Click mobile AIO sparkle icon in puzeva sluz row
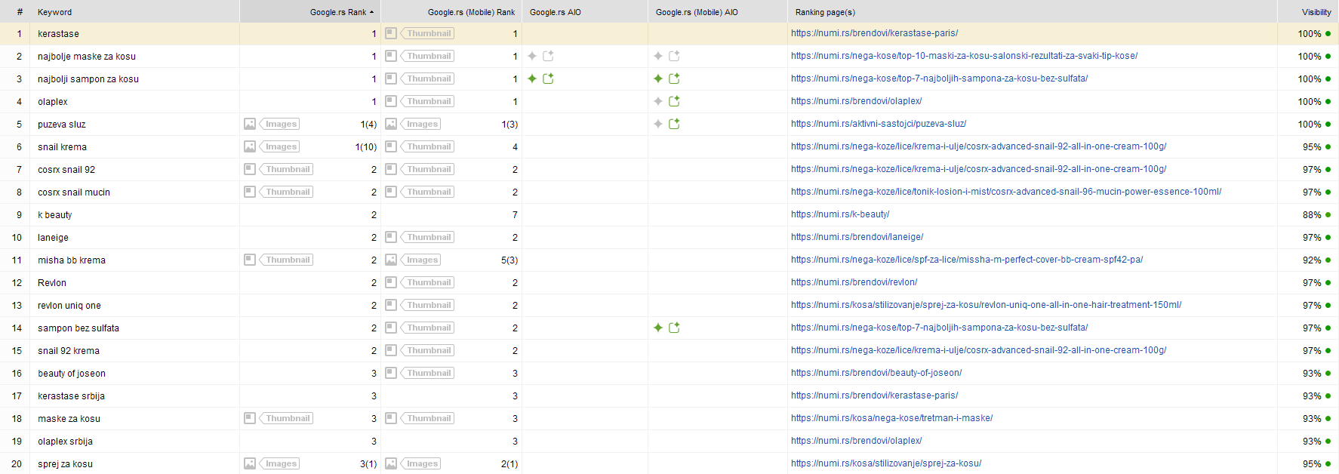This screenshot has height=474, width=1339. coord(658,124)
